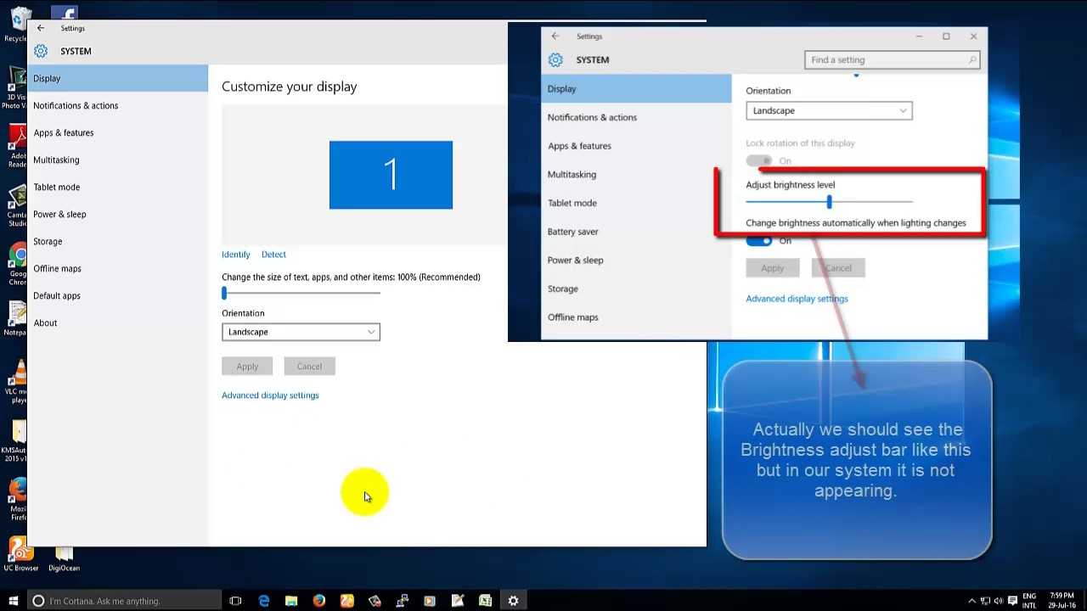
Task: Open Microsoft Edge from the taskbar
Action: (263, 601)
